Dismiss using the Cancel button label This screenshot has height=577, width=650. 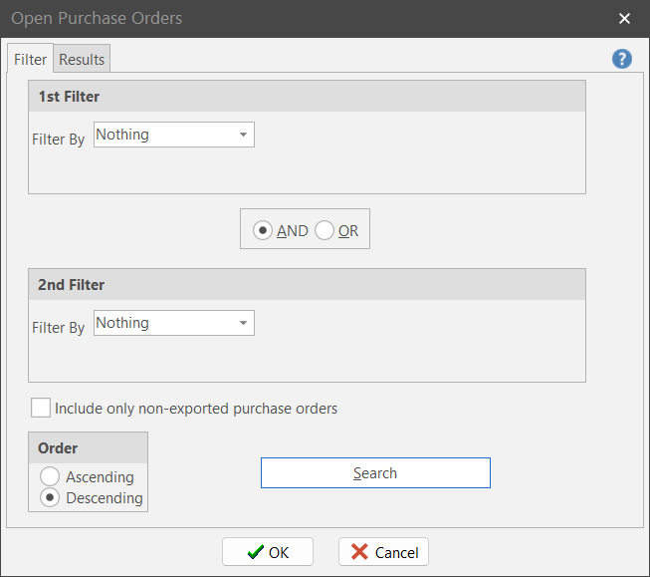tap(396, 552)
